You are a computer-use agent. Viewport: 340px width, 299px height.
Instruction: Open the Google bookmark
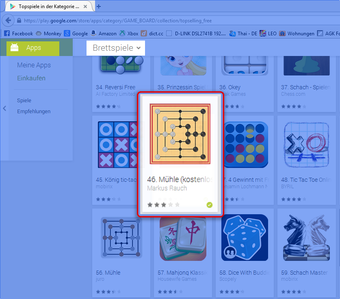76,34
